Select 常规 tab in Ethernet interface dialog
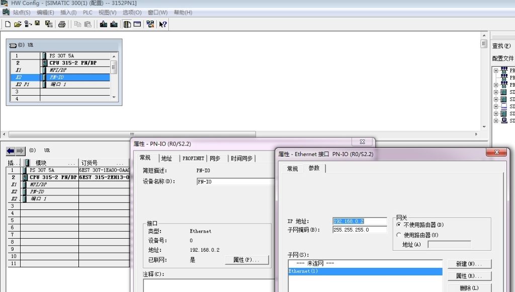 coord(292,169)
